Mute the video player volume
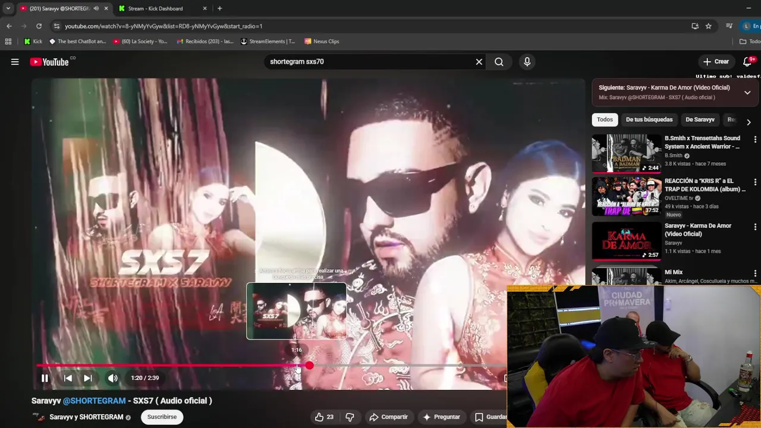This screenshot has height=428, width=761. point(112,378)
